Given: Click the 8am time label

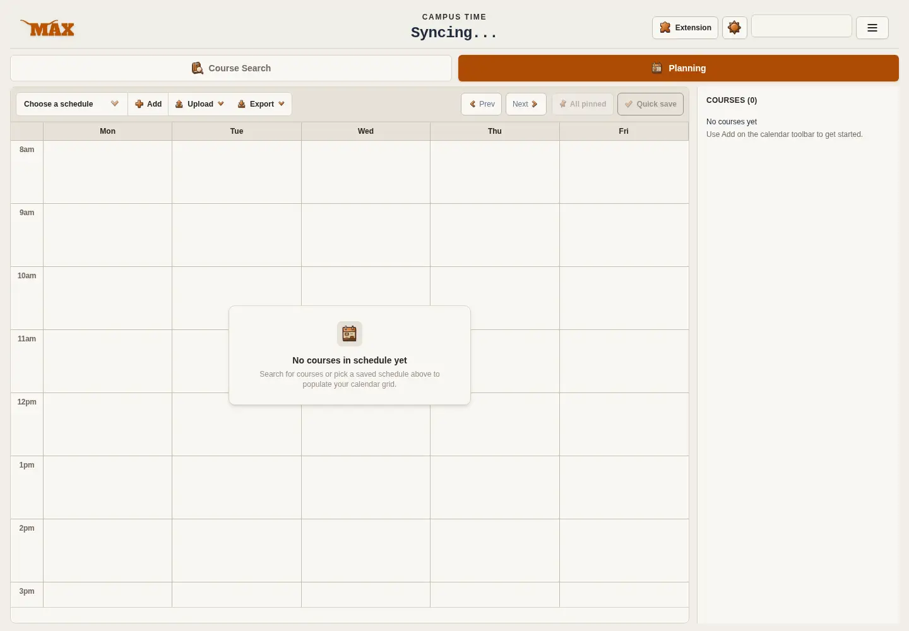Looking at the screenshot, I should point(27,150).
